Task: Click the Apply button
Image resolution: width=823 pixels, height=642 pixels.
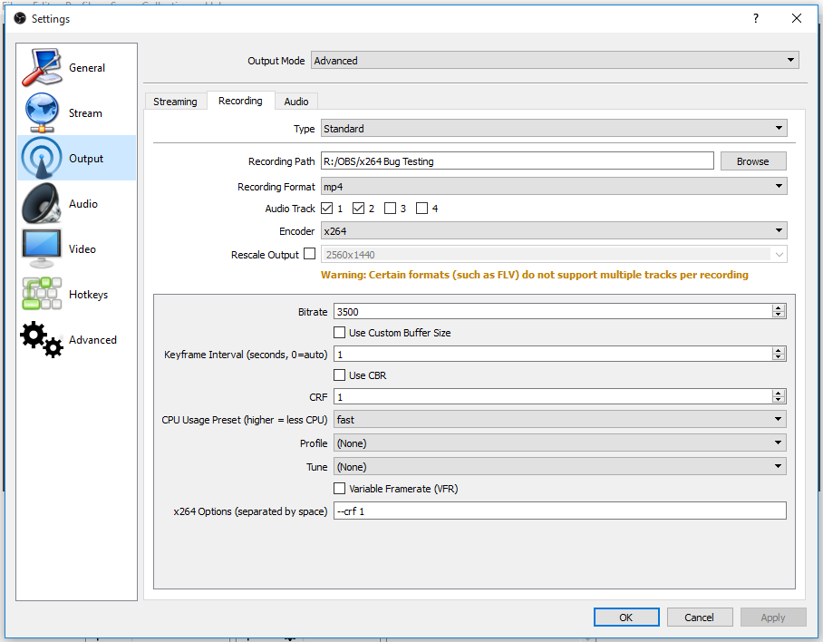Action: point(773,618)
